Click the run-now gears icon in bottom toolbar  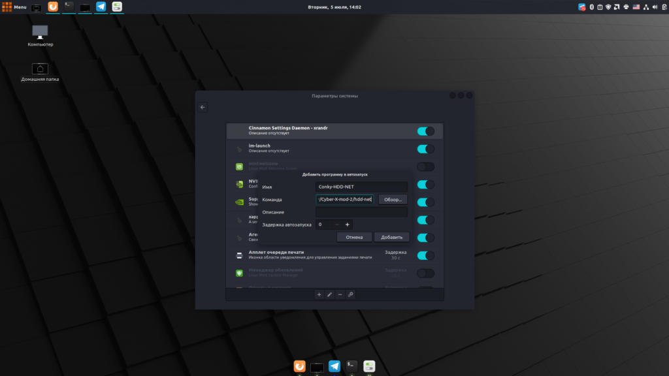(351, 294)
